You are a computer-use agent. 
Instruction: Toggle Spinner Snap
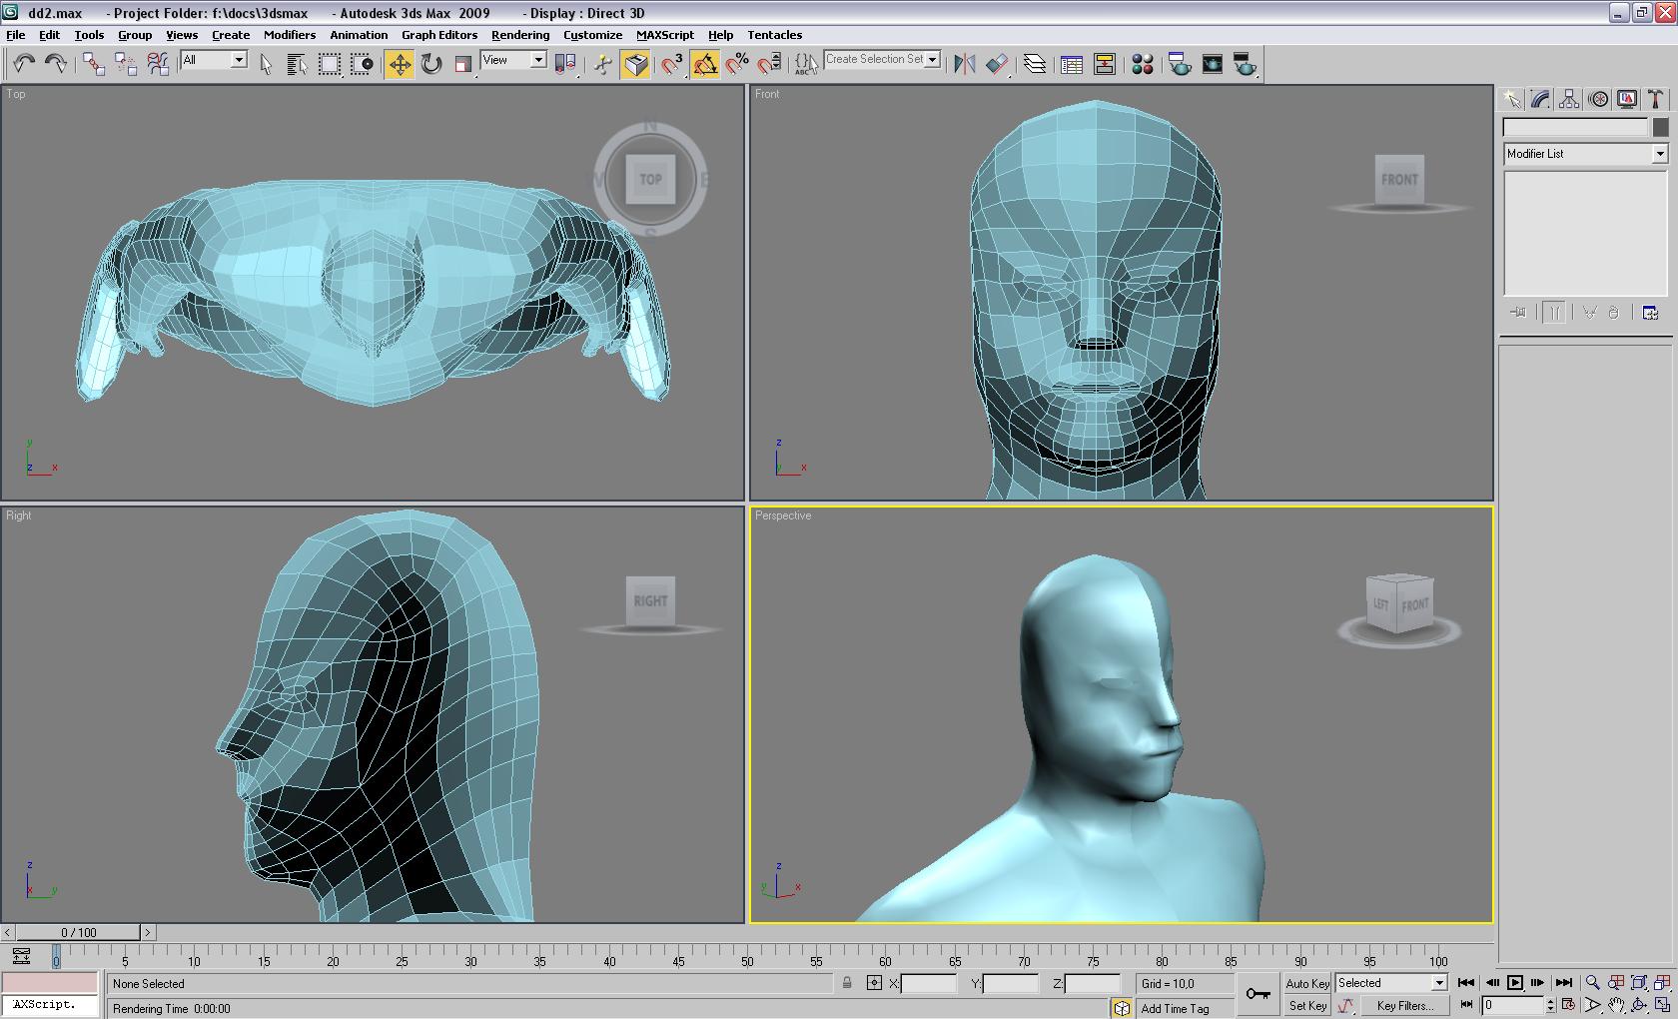pyautogui.click(x=769, y=64)
